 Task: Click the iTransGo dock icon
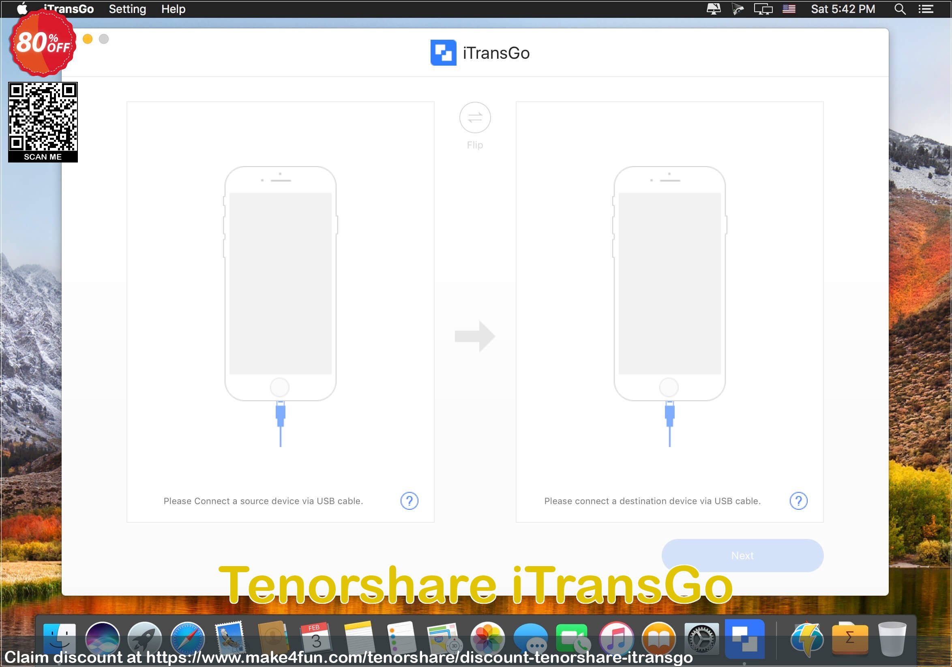point(745,638)
